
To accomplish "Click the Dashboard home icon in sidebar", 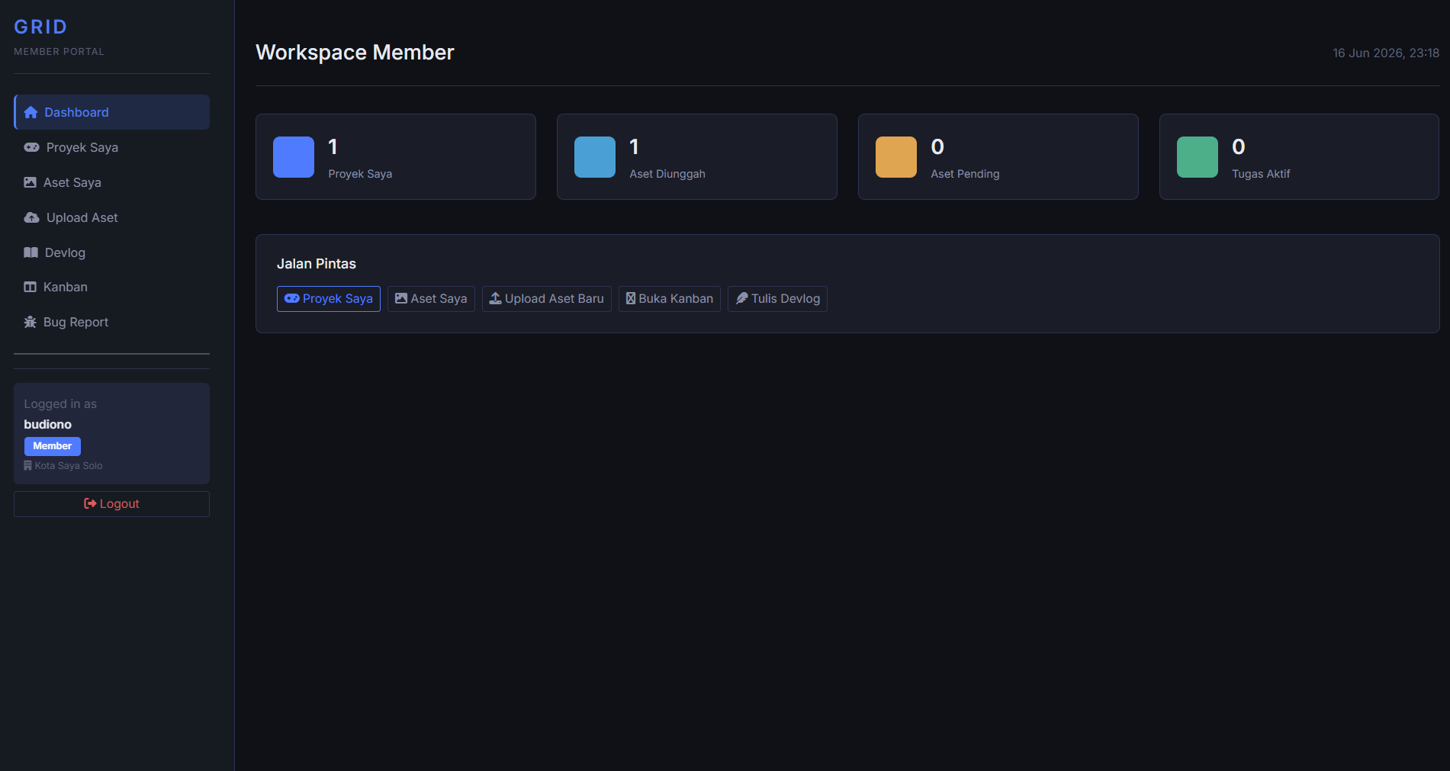I will click(x=31, y=113).
